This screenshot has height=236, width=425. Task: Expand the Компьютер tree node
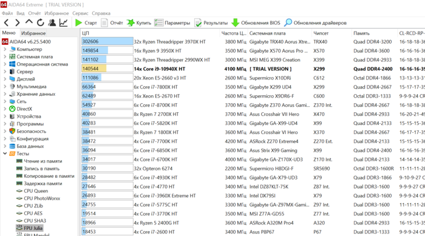pyautogui.click(x=5, y=49)
